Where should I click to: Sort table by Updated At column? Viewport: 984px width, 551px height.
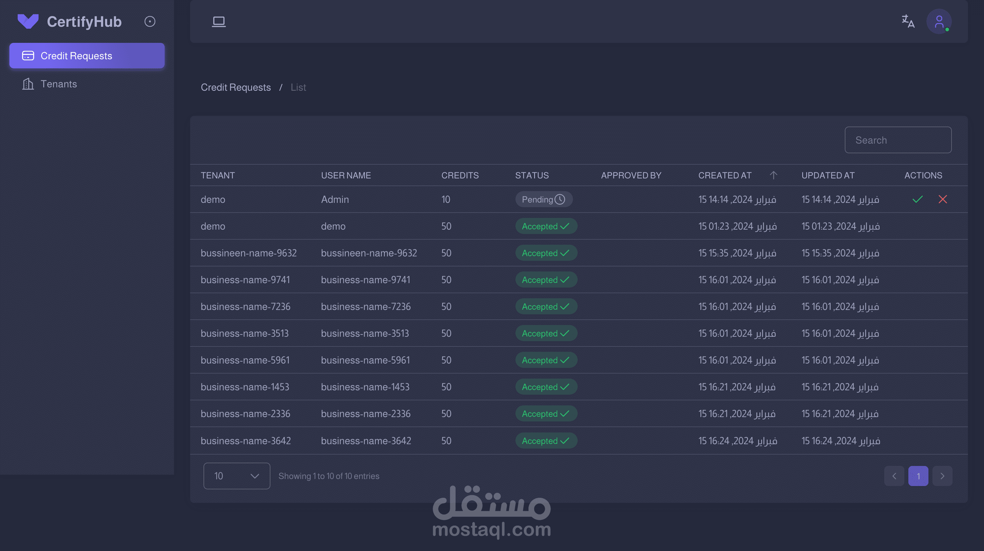click(827, 175)
